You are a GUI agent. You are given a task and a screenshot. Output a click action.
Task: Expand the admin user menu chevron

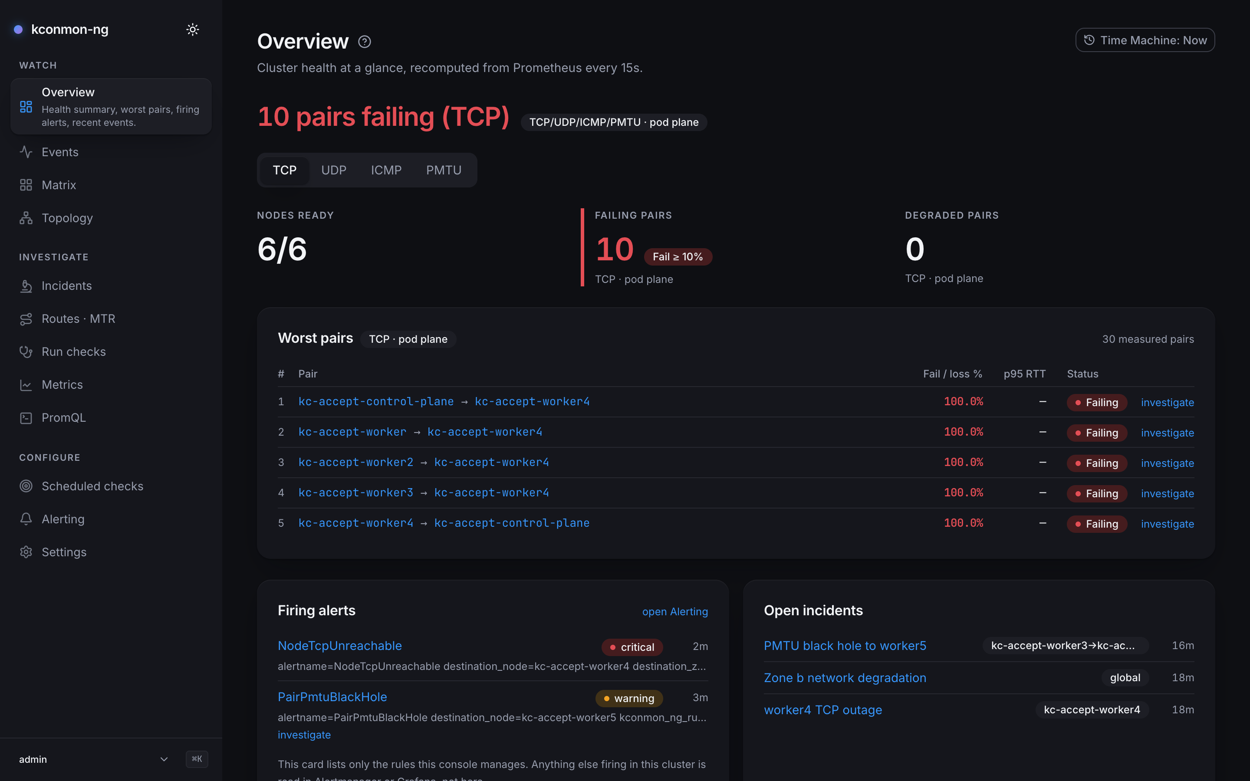tap(164, 759)
